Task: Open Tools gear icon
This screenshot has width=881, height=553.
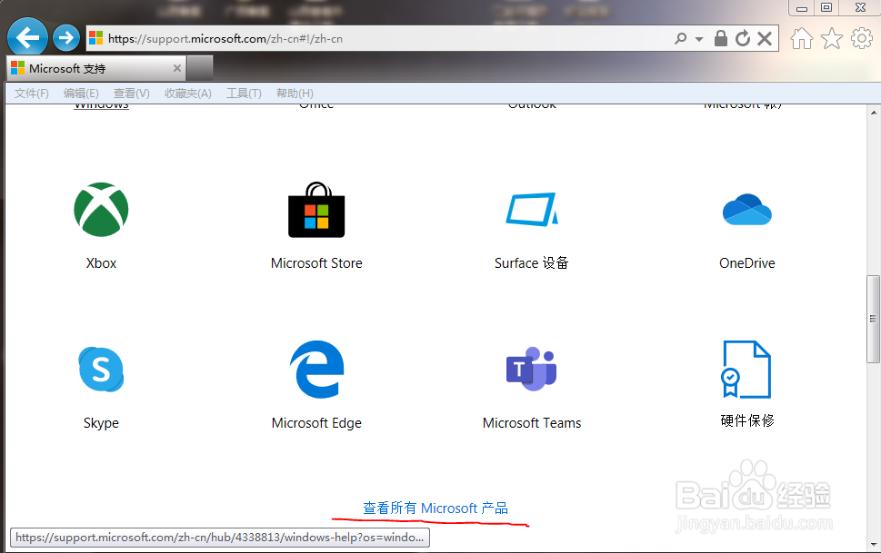Action: coord(861,39)
